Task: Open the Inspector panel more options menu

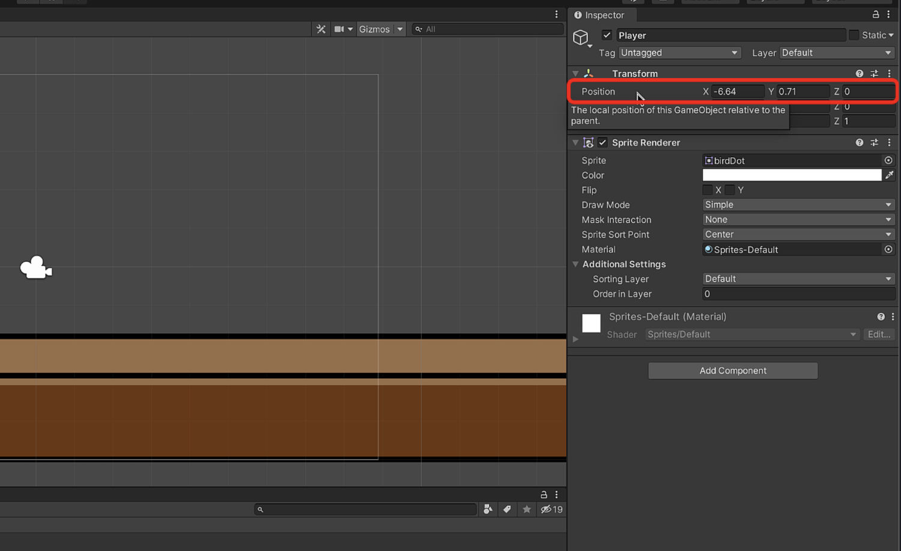Action: click(x=888, y=14)
